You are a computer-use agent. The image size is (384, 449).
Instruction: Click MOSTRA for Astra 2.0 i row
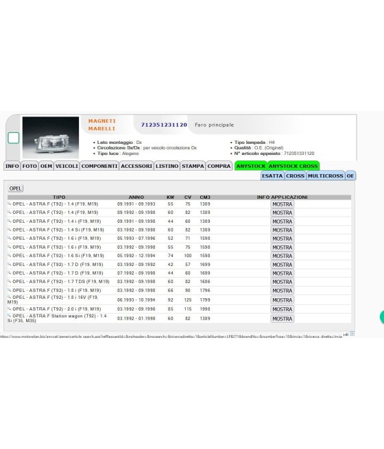(x=282, y=309)
